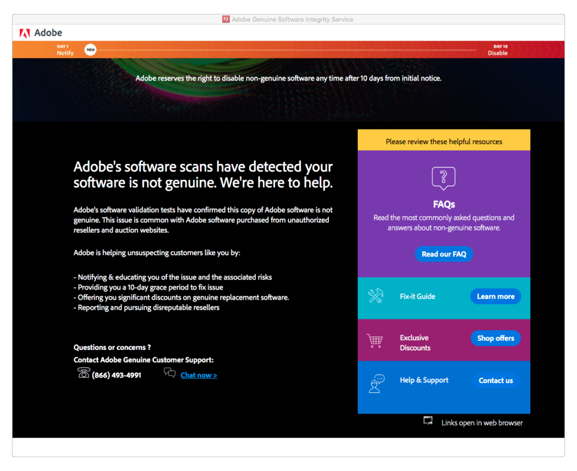The width and height of the screenshot is (577, 471).
Task: Click Contact us under Help & Support
Action: [x=495, y=380]
